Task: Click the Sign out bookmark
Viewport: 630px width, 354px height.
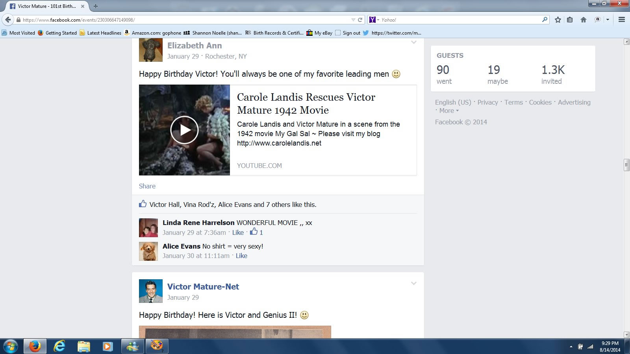Action: tap(348, 33)
